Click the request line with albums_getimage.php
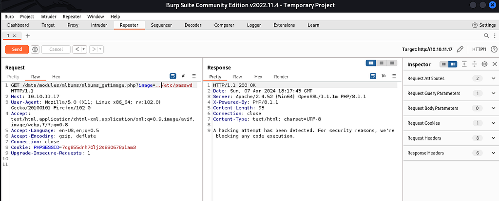499x201 pixels. [102, 85]
